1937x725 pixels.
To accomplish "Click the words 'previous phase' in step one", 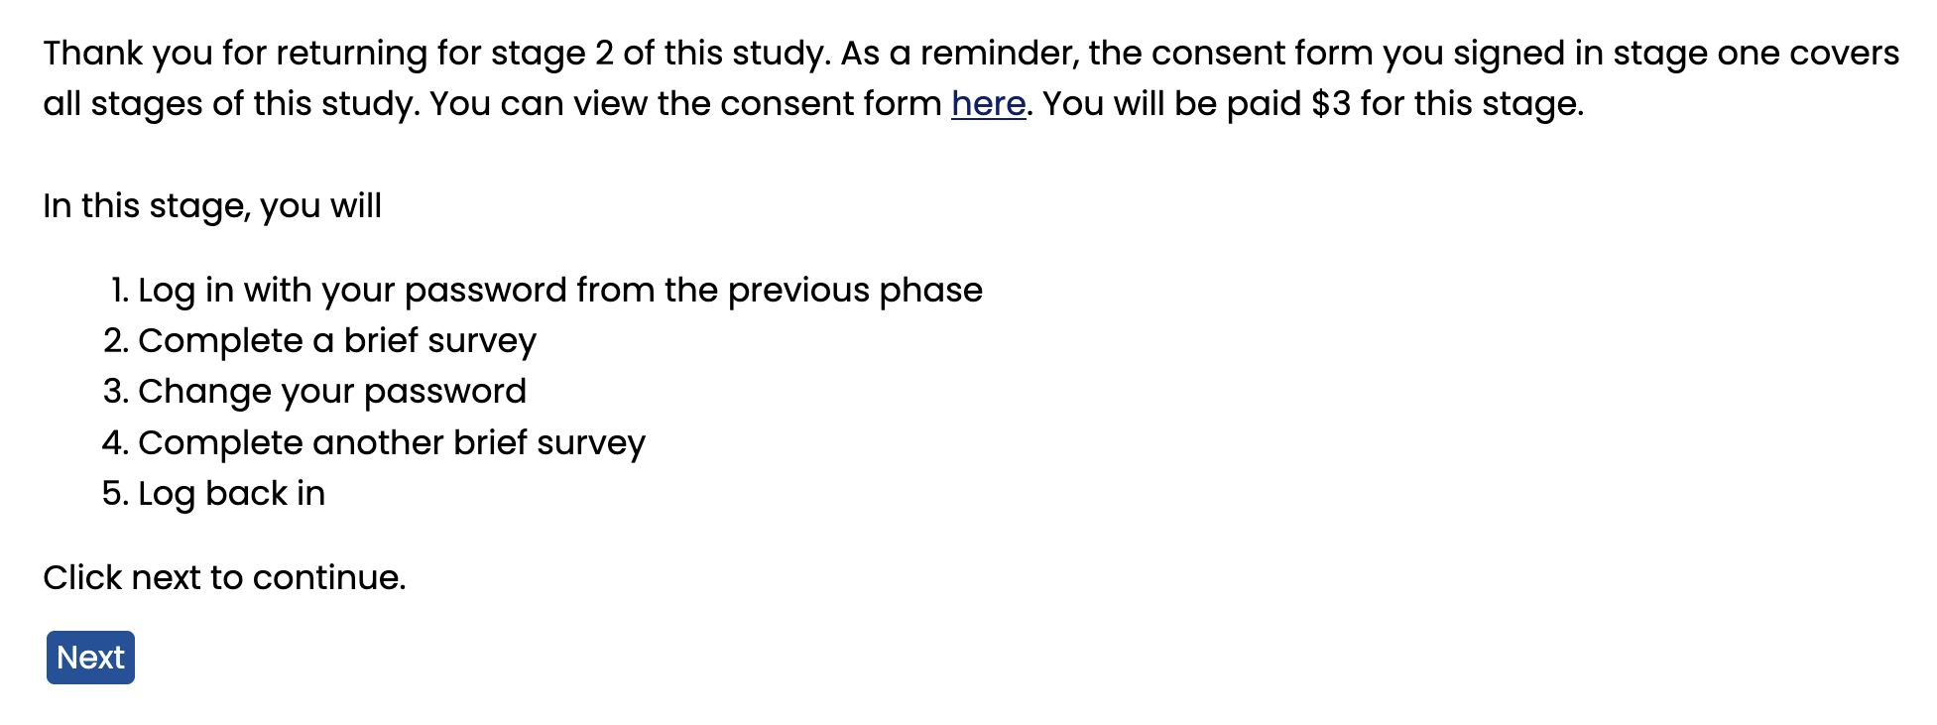I will click(x=855, y=291).
